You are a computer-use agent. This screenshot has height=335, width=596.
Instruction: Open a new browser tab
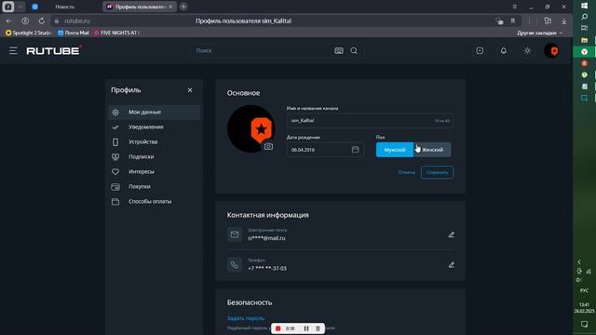pos(183,7)
